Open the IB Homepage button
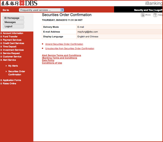This screenshot has width=163, height=142. pos(13,18)
